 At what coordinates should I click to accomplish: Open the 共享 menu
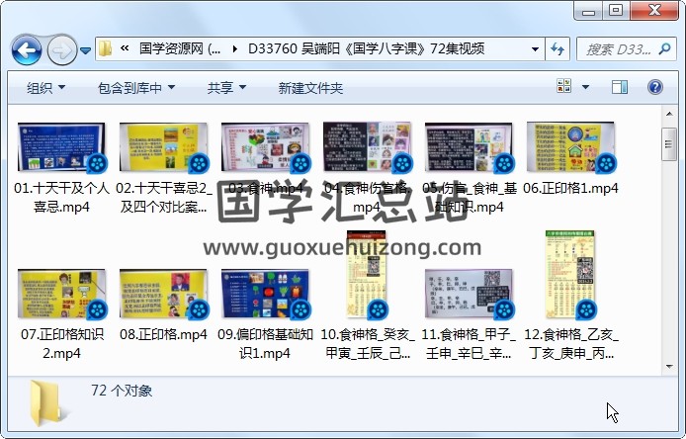[226, 88]
